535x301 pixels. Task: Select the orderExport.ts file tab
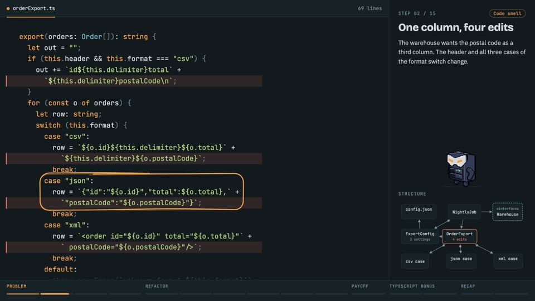click(x=31, y=8)
